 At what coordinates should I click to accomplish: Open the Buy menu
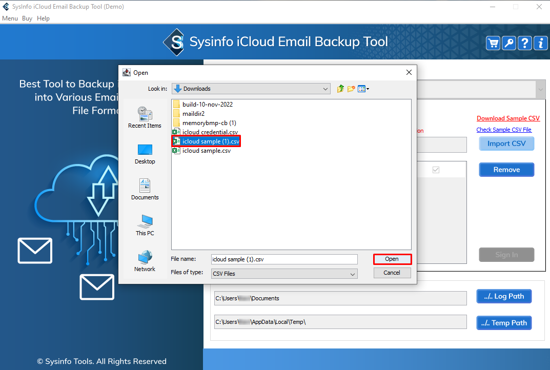pos(27,18)
